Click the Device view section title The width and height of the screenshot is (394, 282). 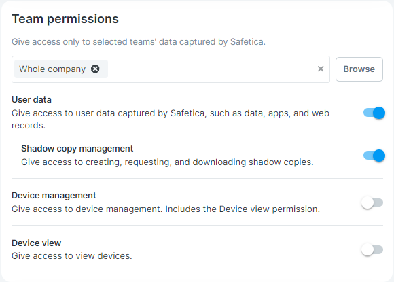(x=37, y=243)
